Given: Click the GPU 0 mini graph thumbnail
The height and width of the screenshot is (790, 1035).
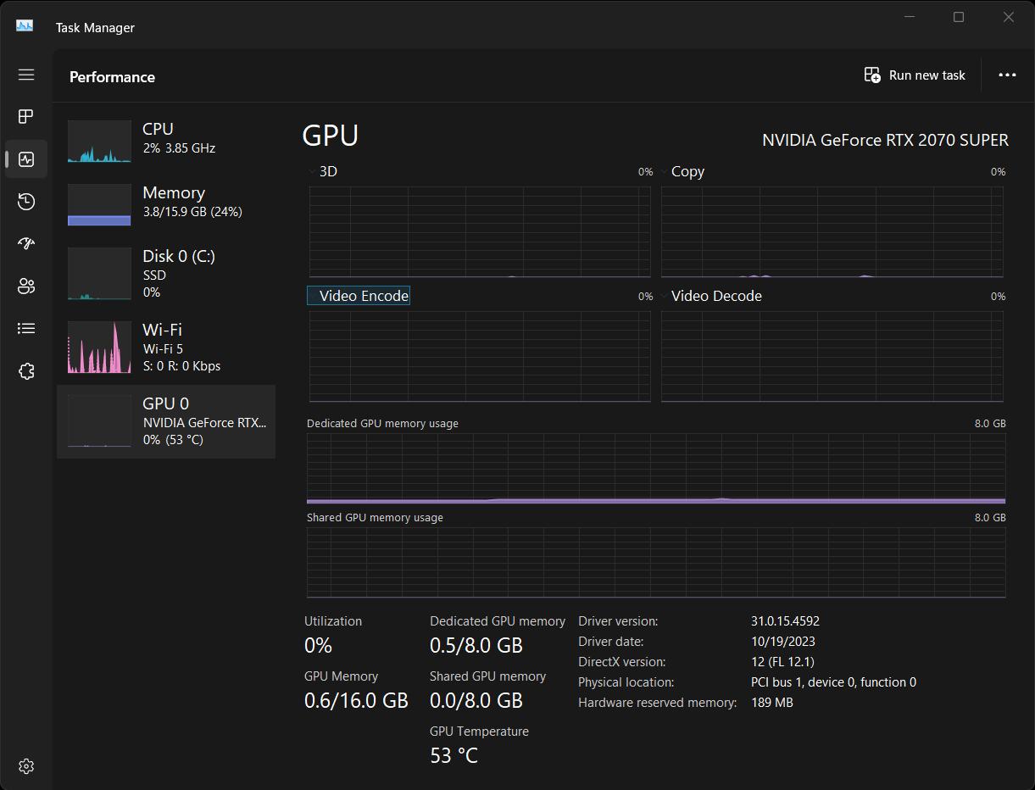Looking at the screenshot, I should point(99,421).
